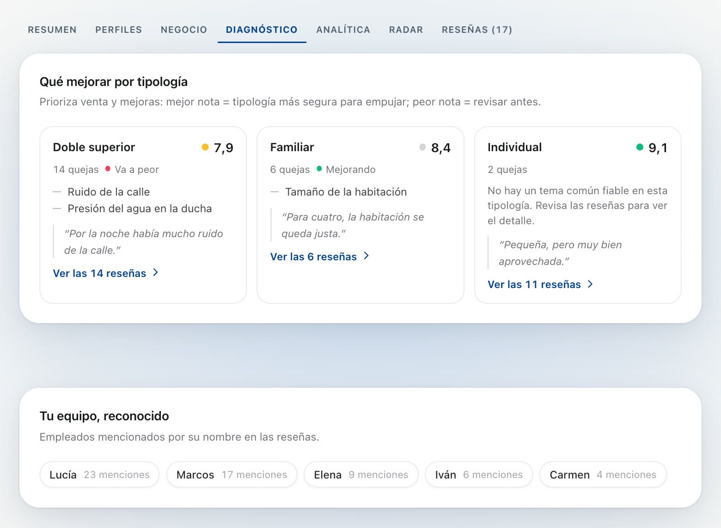Click the red 'Va a peor' trend dot

pyautogui.click(x=108, y=169)
